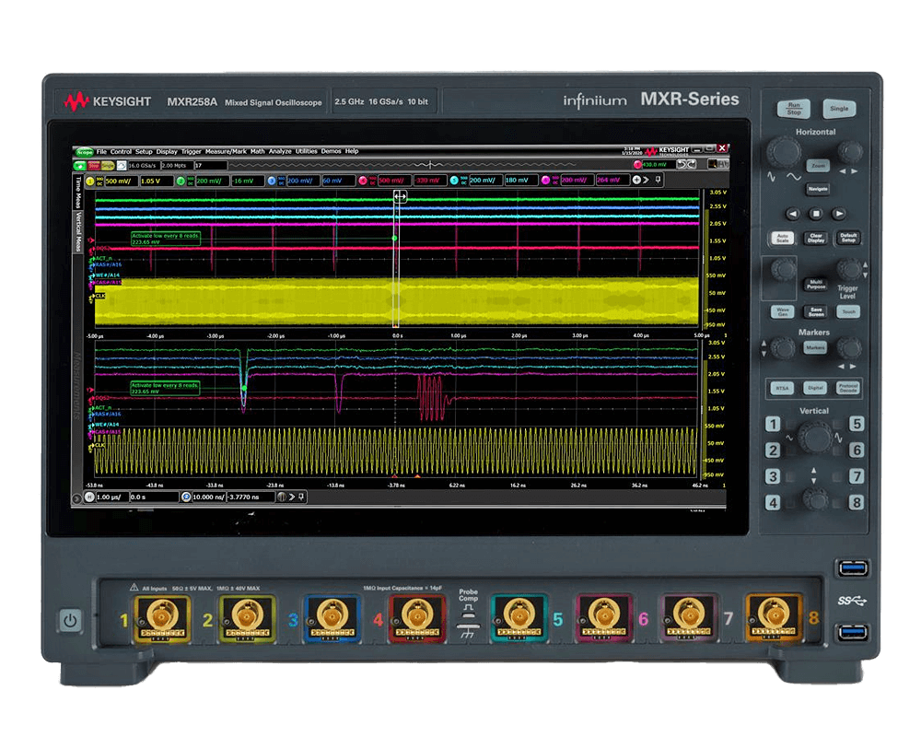Screen dimensions: 921x737
Task: Toggle the Run/Stop acquisition button
Action: tap(793, 109)
